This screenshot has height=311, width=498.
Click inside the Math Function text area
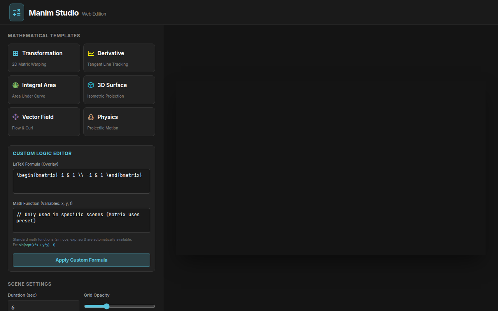point(81,220)
